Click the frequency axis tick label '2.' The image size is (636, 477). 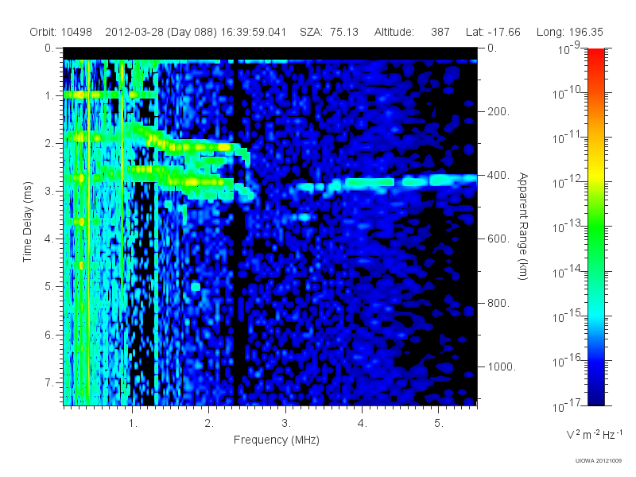coord(209,424)
